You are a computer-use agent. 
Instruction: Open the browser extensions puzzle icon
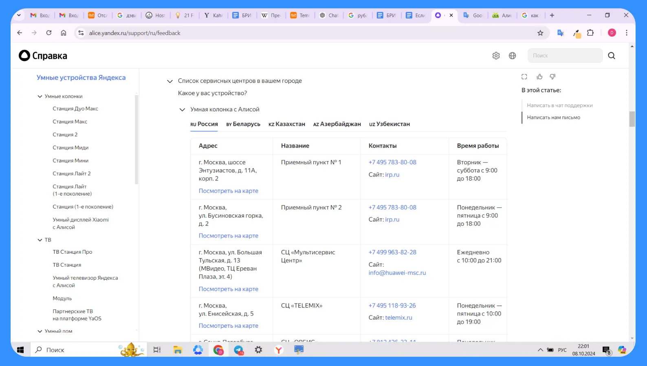click(590, 33)
